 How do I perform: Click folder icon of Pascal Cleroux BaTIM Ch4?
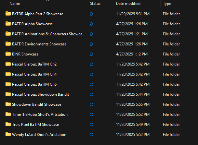(8, 74)
